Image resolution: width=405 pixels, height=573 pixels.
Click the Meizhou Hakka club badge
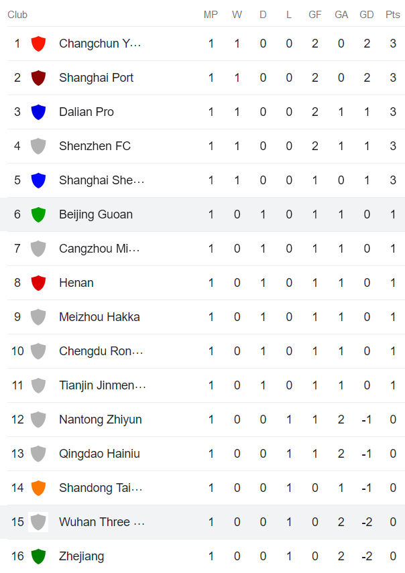[38, 317]
